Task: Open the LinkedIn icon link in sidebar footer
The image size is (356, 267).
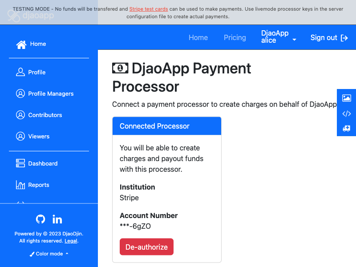Action: pyautogui.click(x=57, y=219)
